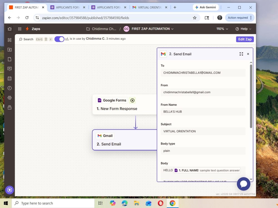
Task: Open the Advanced settings gear in sidebar
Action: point(9,98)
